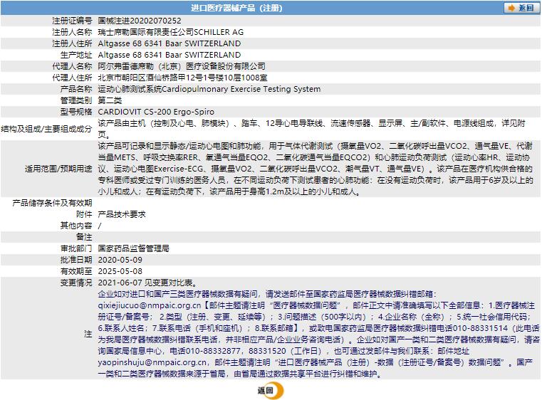542x400 pixels.
Task: Click the 结构及组成/主要组成成分 label
Action: click(47, 129)
